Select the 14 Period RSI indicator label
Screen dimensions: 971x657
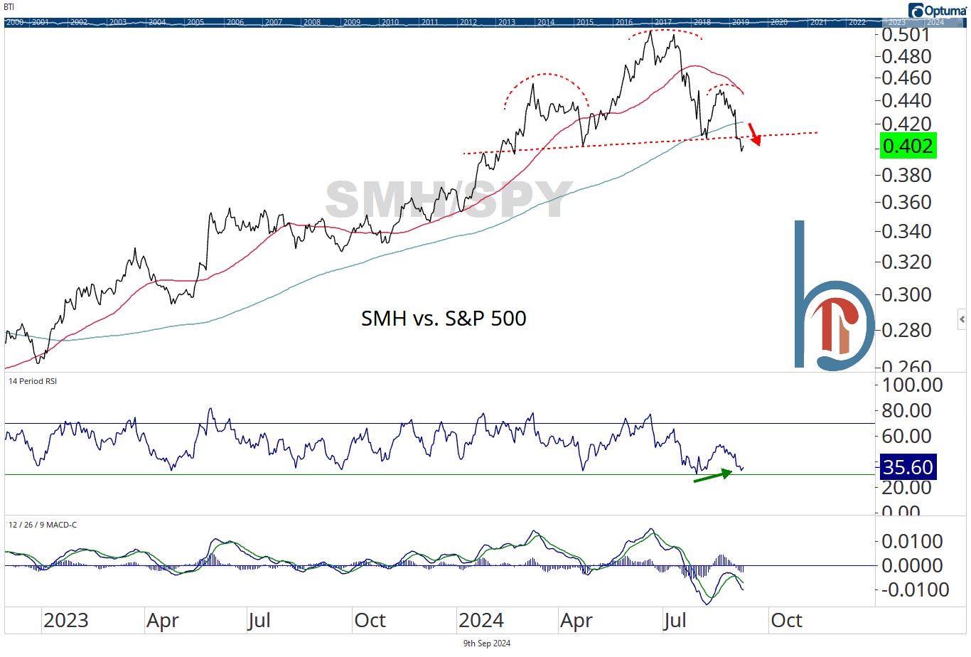click(33, 381)
